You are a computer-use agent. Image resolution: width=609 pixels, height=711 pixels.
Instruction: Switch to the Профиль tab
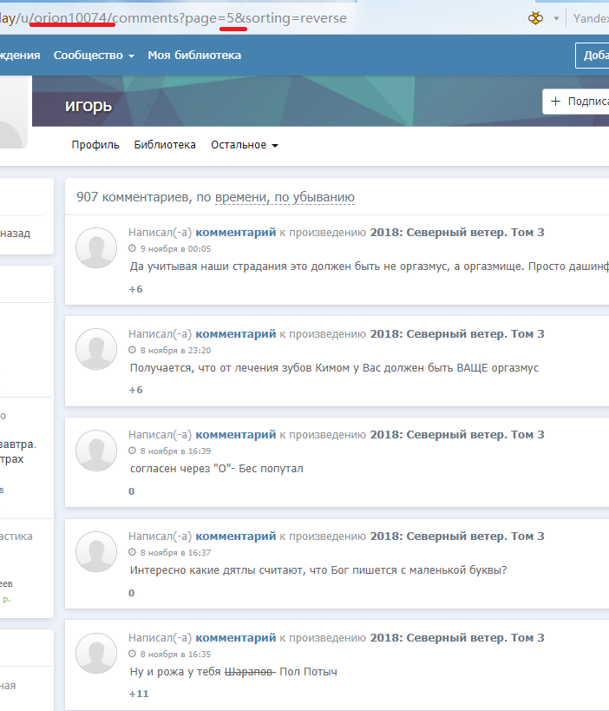click(x=95, y=145)
